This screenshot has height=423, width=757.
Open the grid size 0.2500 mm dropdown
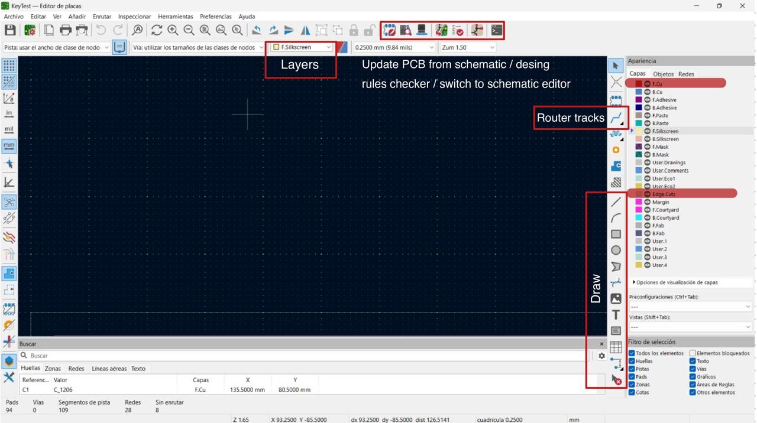(394, 47)
